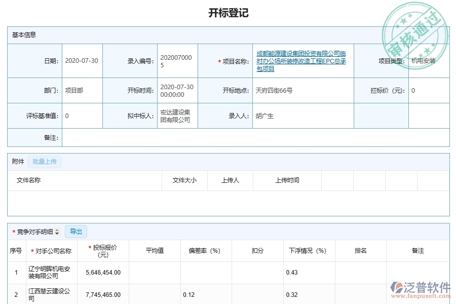The height and width of the screenshot is (304, 456).
Task: Click the 导出 export button
Action: [x=77, y=232]
